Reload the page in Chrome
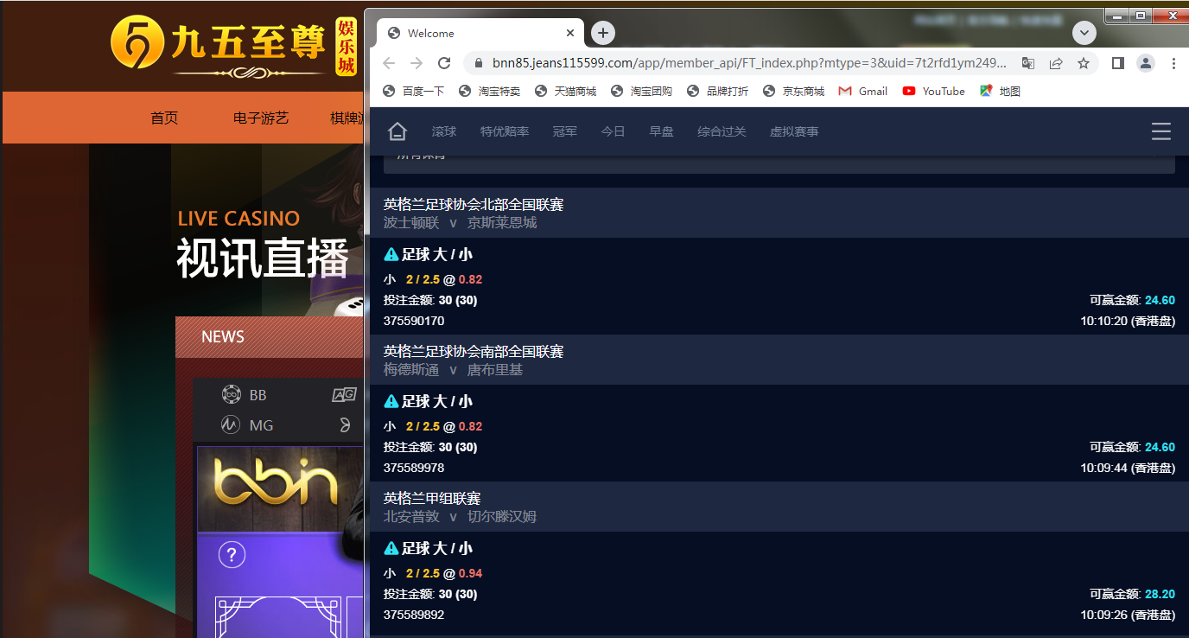Viewport: 1189px width, 638px height. point(444,63)
